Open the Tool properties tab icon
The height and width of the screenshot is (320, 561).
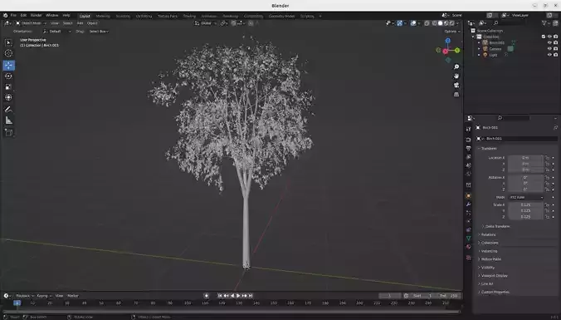(x=468, y=129)
